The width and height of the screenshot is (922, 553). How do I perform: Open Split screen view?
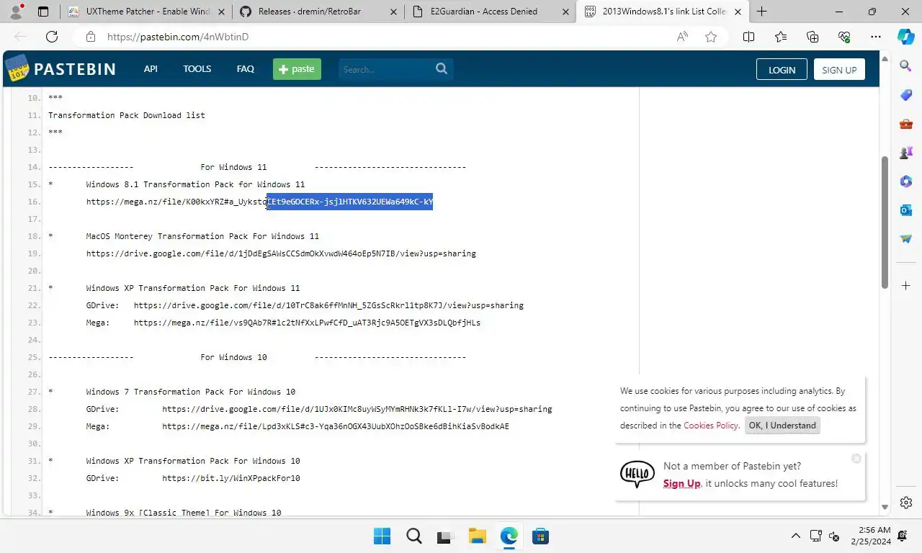[748, 37]
